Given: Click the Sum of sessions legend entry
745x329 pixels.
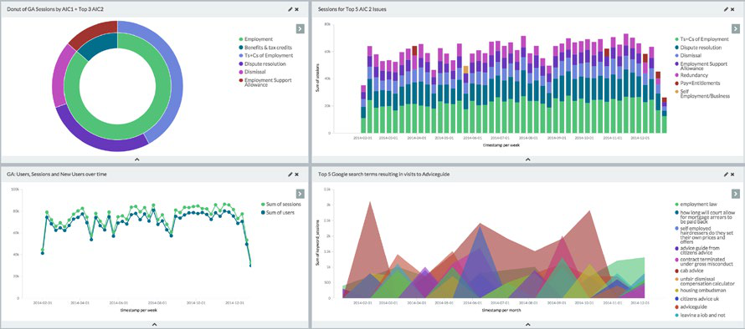Looking at the screenshot, I should [x=280, y=205].
